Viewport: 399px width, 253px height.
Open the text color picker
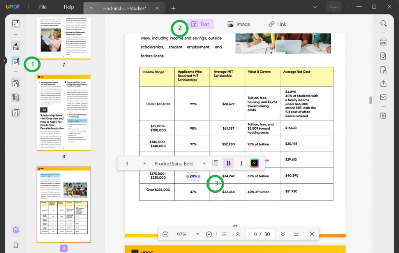click(254, 163)
